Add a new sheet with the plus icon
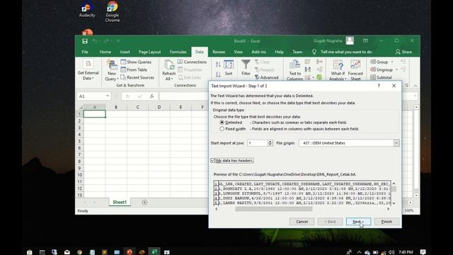453x255 pixels. point(144,203)
